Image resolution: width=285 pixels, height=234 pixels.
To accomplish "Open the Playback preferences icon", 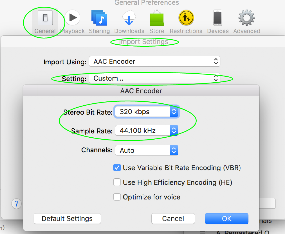I will 73,18.
